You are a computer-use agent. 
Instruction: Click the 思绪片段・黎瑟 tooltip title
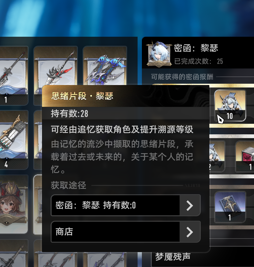click(x=82, y=96)
